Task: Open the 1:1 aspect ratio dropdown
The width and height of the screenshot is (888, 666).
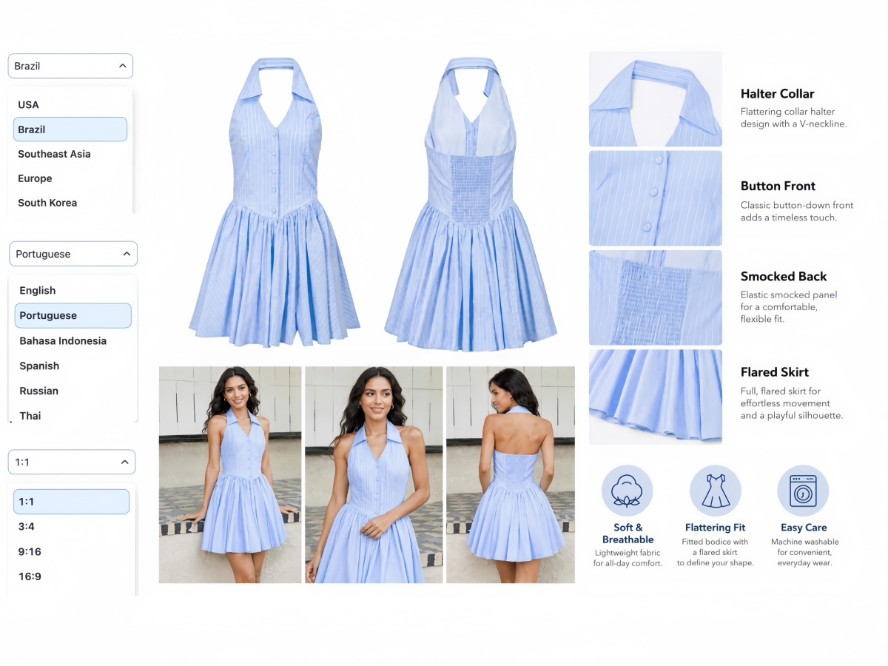Action: coord(71,462)
